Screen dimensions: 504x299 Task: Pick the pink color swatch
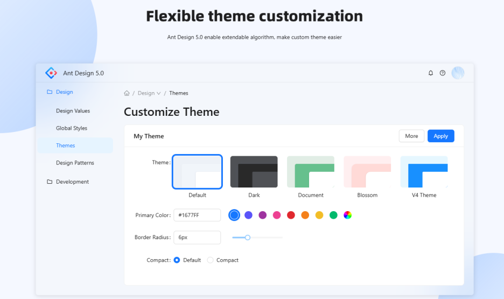277,215
